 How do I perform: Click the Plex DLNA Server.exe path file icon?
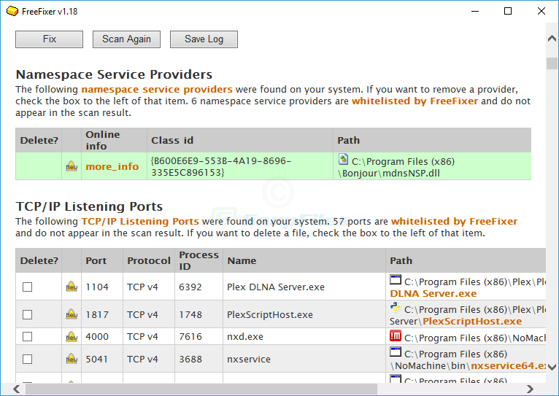click(396, 279)
